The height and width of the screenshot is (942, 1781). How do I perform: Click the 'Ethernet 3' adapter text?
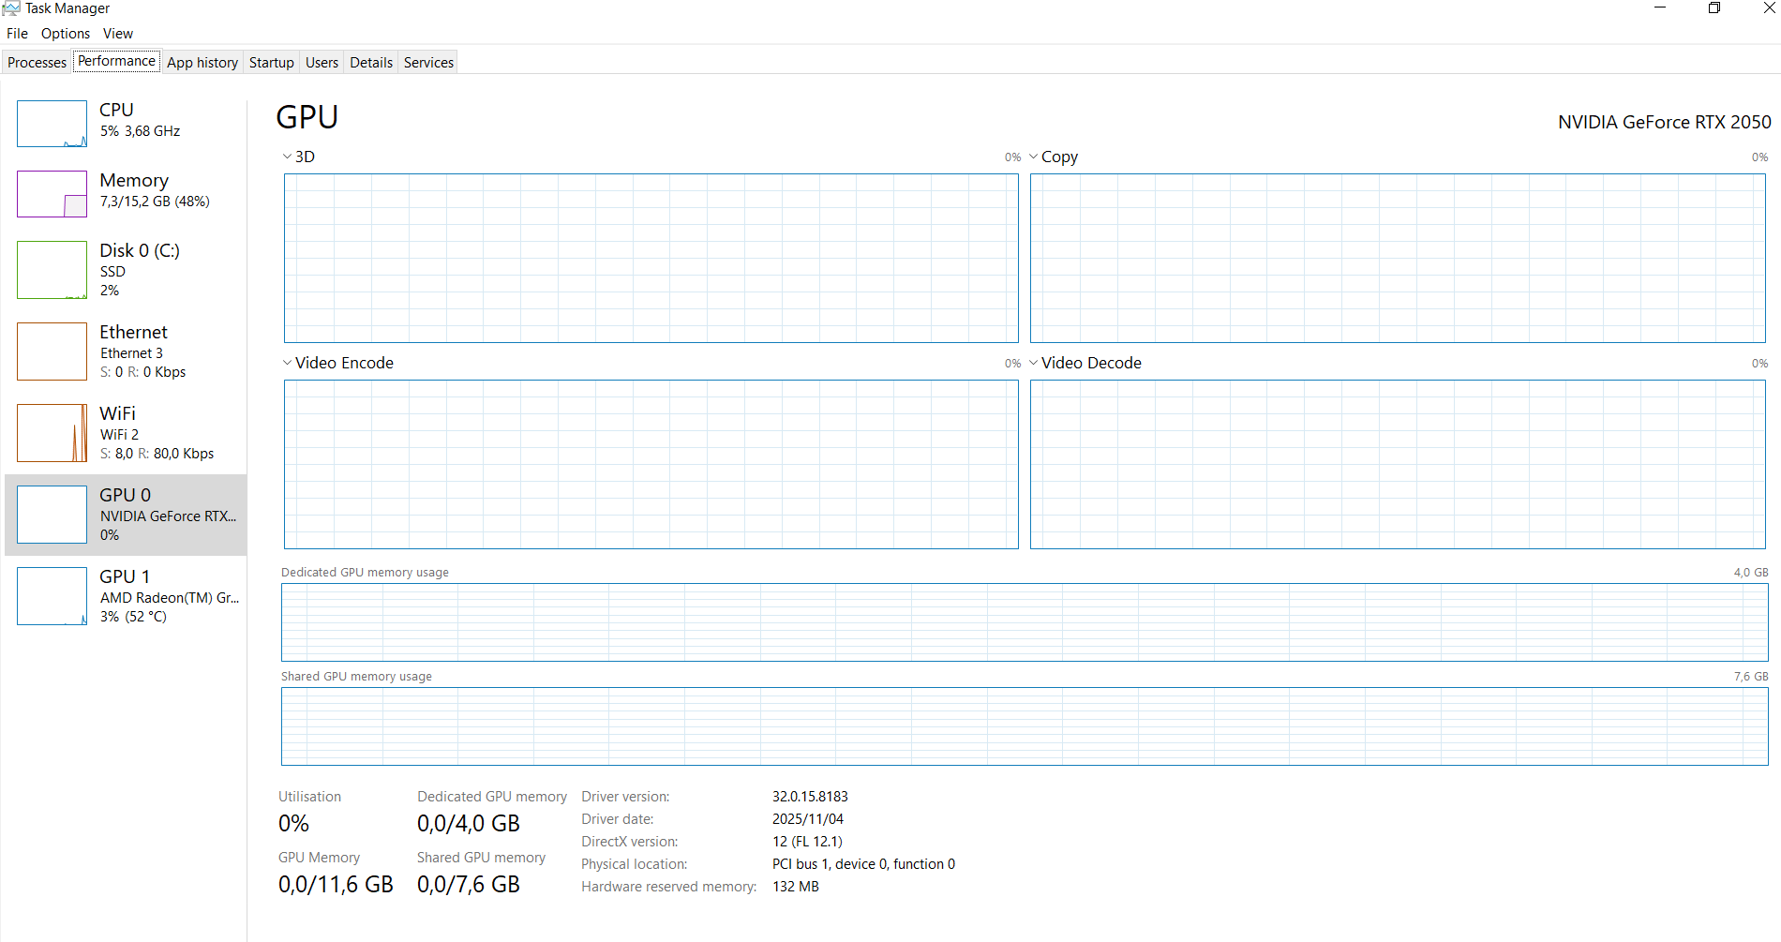[131, 353]
